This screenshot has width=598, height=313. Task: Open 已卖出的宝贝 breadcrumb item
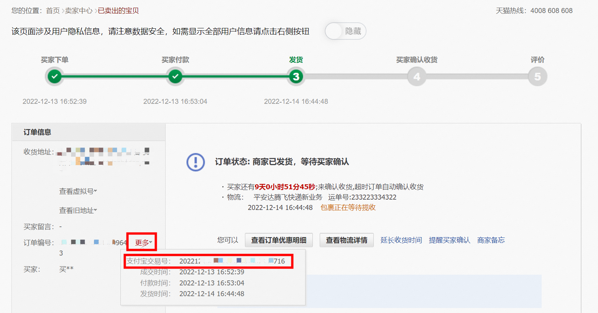(118, 11)
